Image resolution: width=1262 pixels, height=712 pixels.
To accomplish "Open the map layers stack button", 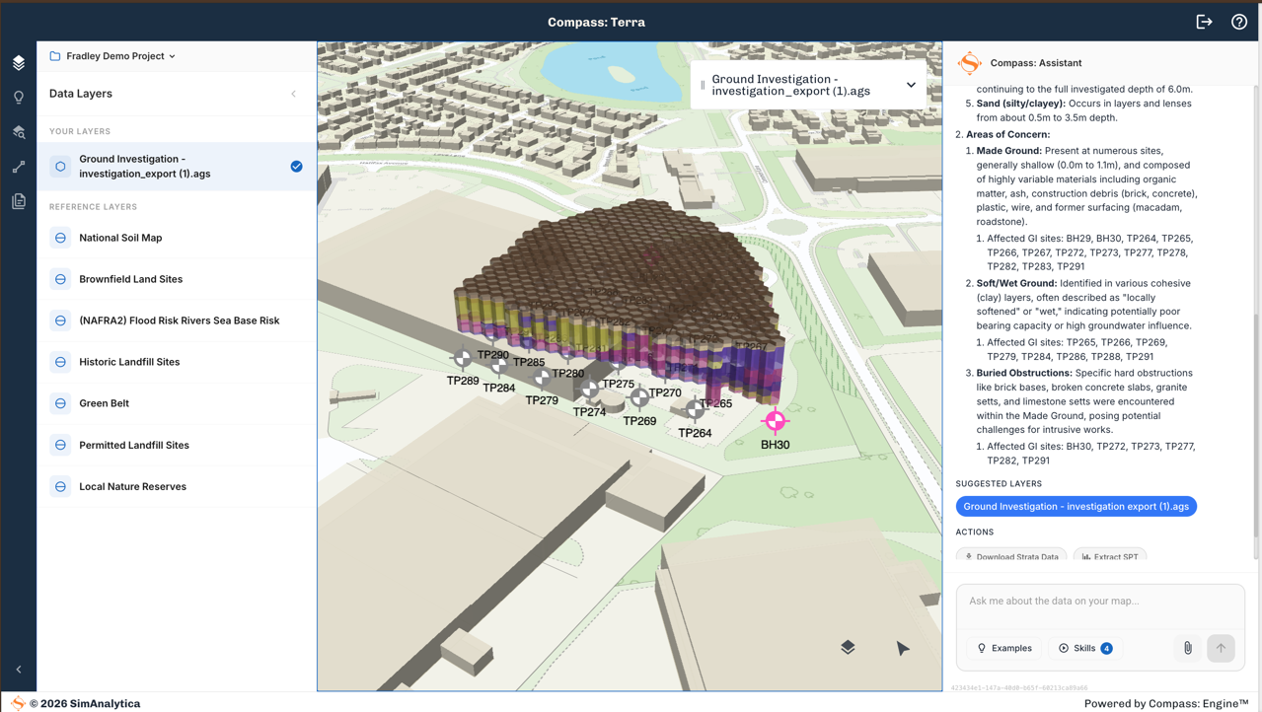I will click(x=848, y=648).
